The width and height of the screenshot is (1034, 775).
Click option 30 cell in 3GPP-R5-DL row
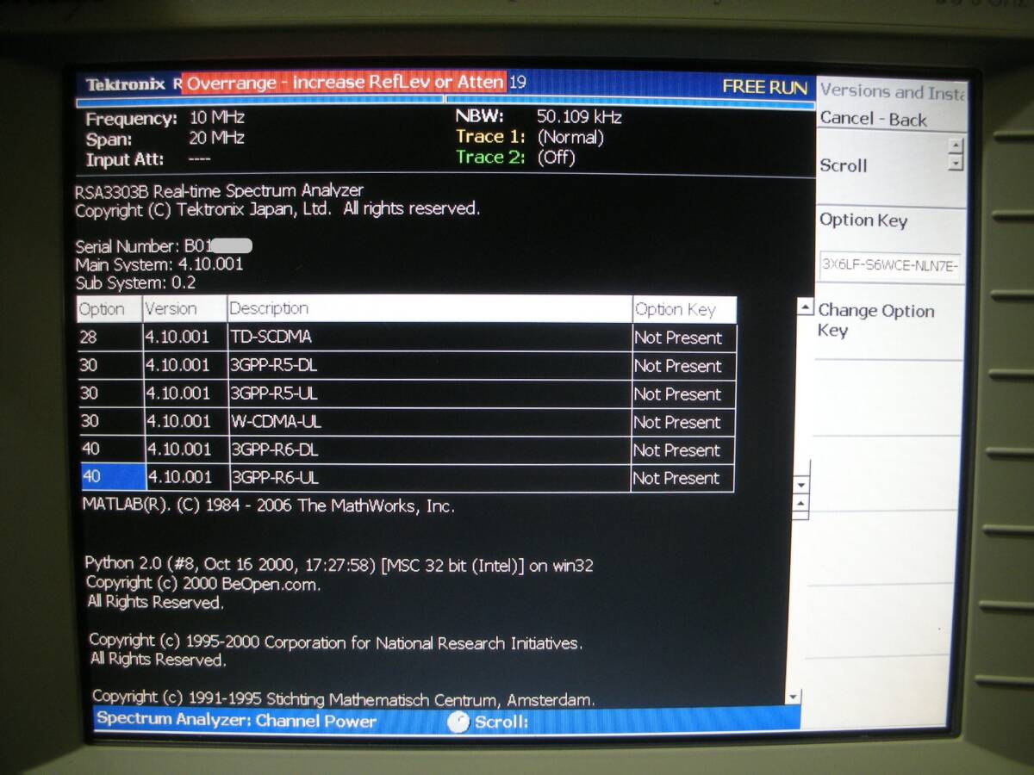(110, 365)
